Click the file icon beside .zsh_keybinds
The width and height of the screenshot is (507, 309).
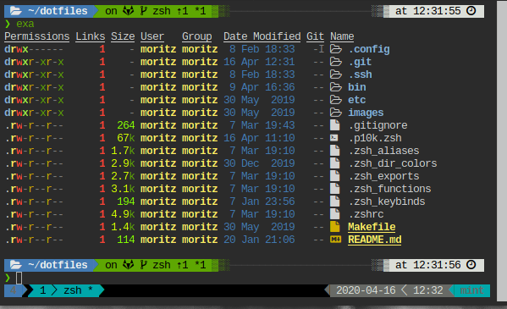335,201
